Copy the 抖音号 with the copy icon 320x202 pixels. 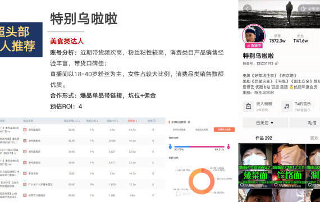tap(277, 63)
